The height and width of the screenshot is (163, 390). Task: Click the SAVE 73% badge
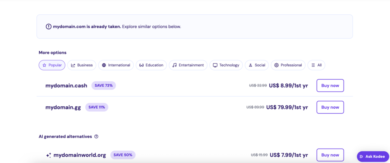coord(104,85)
